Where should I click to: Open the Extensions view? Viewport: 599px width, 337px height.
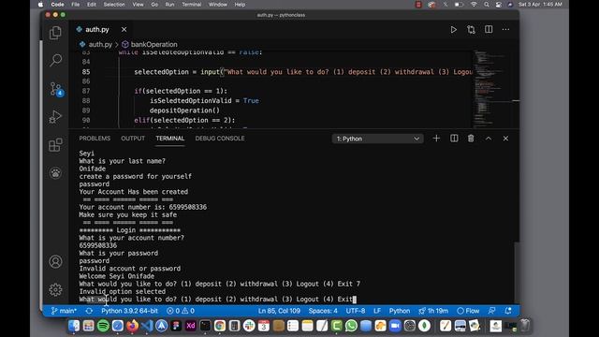click(55, 145)
